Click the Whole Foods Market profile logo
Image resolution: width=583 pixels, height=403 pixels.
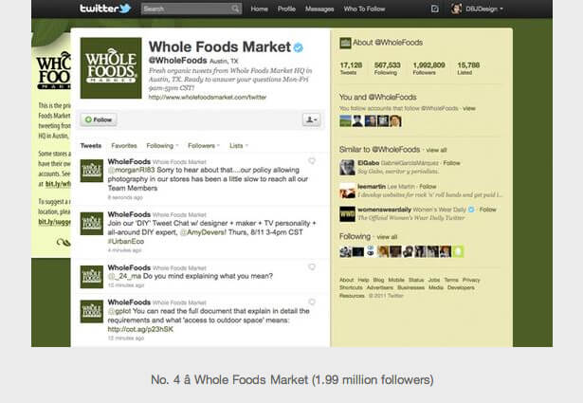[x=111, y=68]
